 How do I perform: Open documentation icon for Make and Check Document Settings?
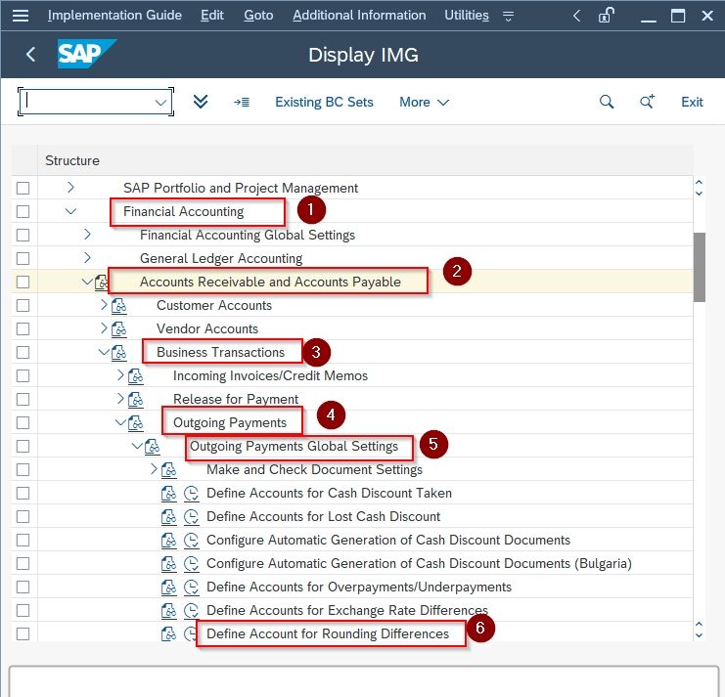pyautogui.click(x=168, y=470)
